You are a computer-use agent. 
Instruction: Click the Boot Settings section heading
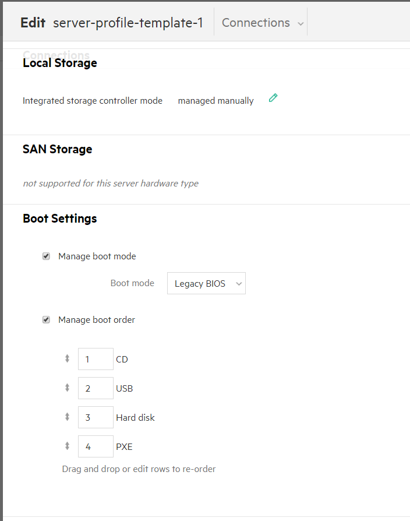pos(59,219)
